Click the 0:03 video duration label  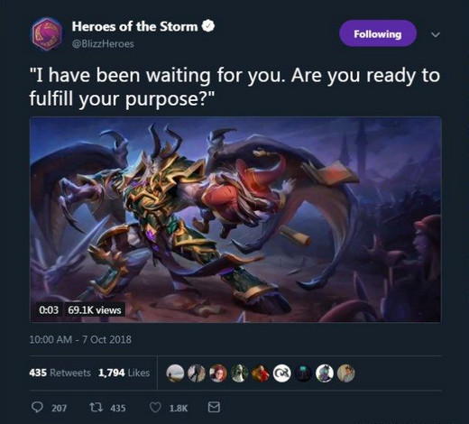pyautogui.click(x=49, y=310)
